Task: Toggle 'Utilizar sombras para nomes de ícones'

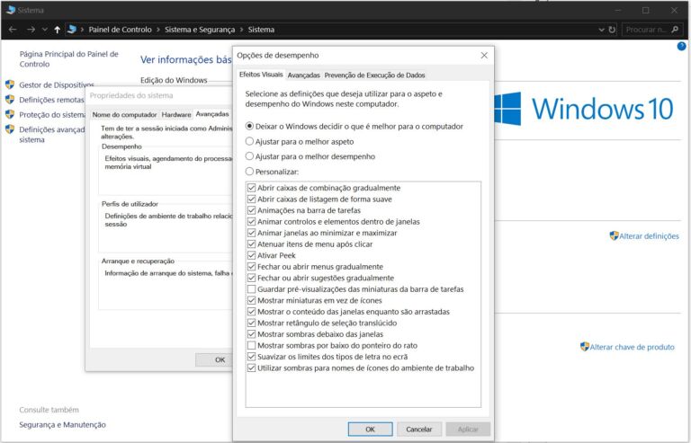Action: point(251,368)
